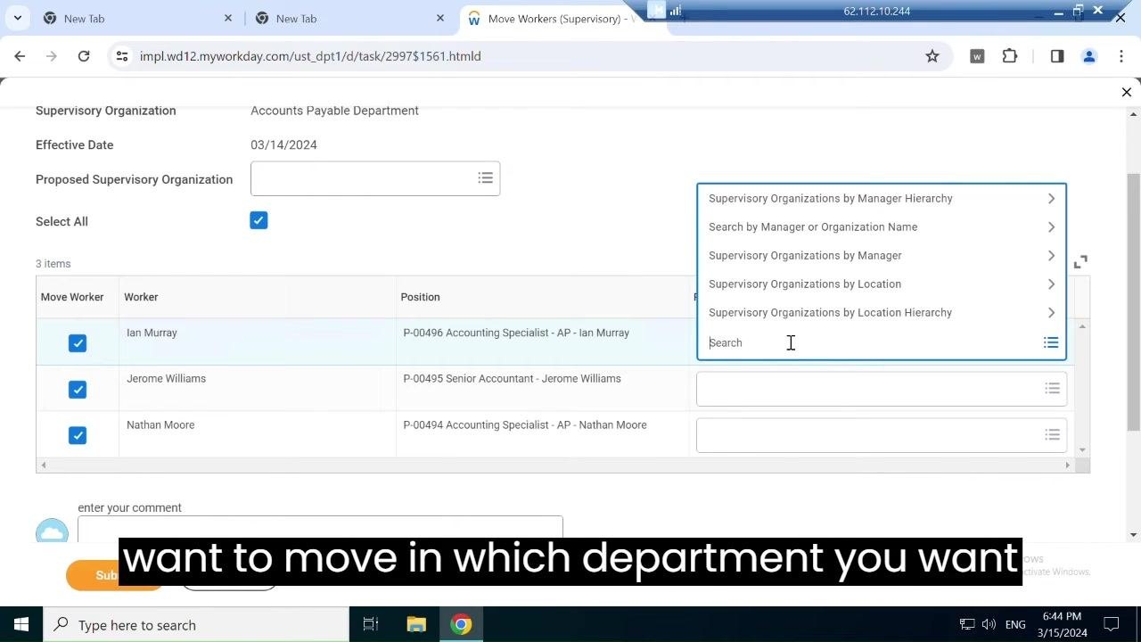Expand Supervisory Organizations by Location Hierarchy
Viewport: 1141px width, 642px height.
pos(882,312)
